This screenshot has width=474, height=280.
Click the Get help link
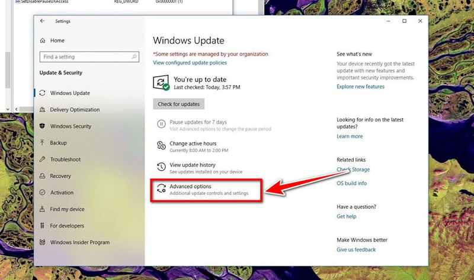(x=347, y=216)
